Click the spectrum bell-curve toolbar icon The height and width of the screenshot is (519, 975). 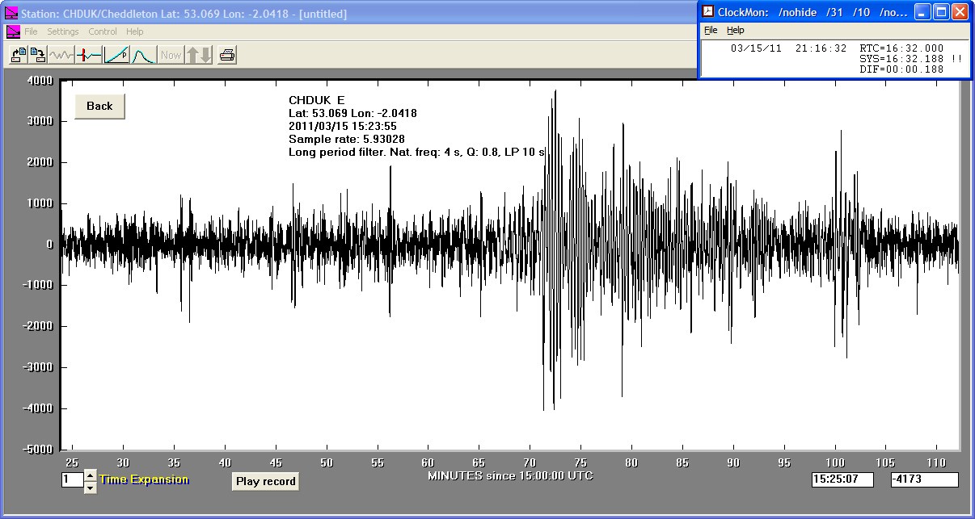click(x=143, y=55)
